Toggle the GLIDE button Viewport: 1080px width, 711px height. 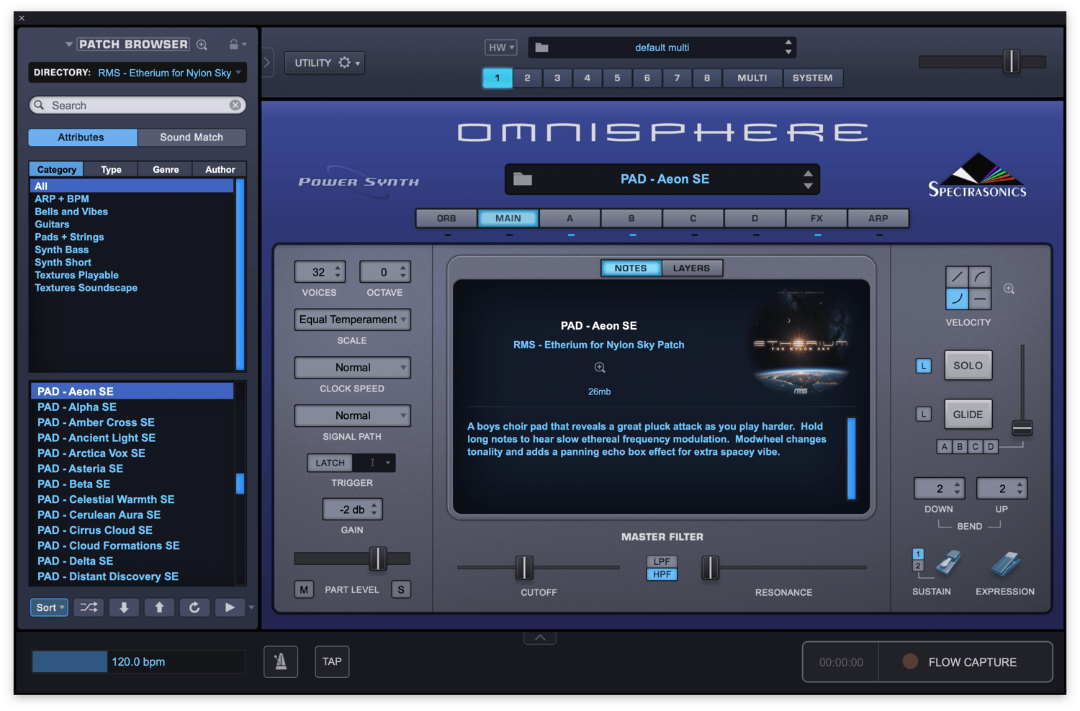pos(968,415)
